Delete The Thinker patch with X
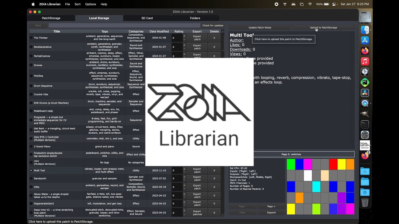The height and width of the screenshot is (224, 399). (x=214, y=38)
